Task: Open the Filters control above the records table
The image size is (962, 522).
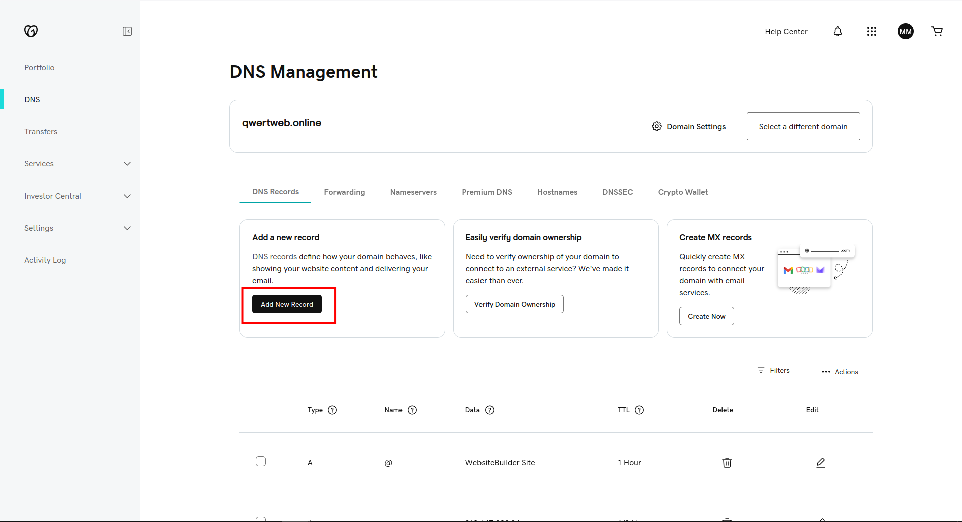Action: click(773, 370)
